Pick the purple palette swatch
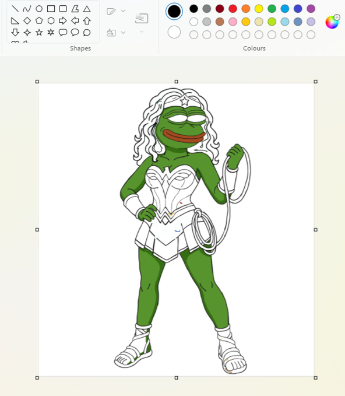This screenshot has height=396, width=345. point(311,9)
